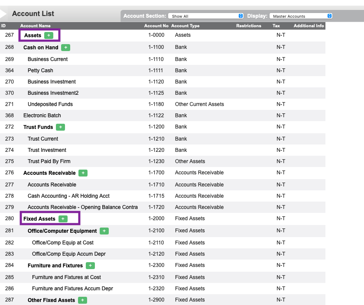Click the Account No column header
Image resolution: width=364 pixels, height=305 pixels.
156,26
